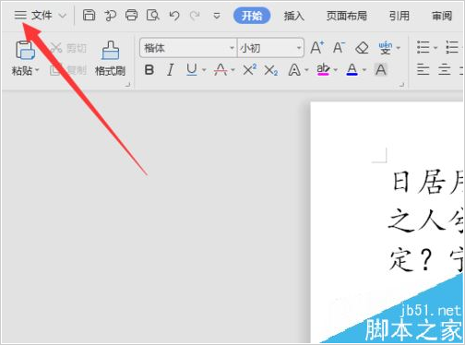Click the pinyin guide wén icon
The width and height of the screenshot is (465, 345).
tap(386, 48)
